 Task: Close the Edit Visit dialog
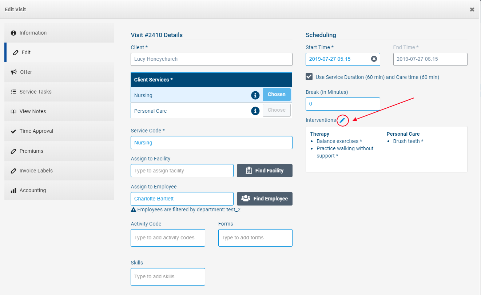tap(472, 9)
